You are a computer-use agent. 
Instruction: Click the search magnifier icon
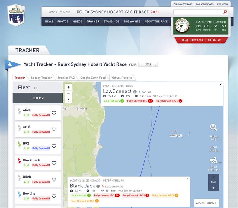[x=225, y=12]
